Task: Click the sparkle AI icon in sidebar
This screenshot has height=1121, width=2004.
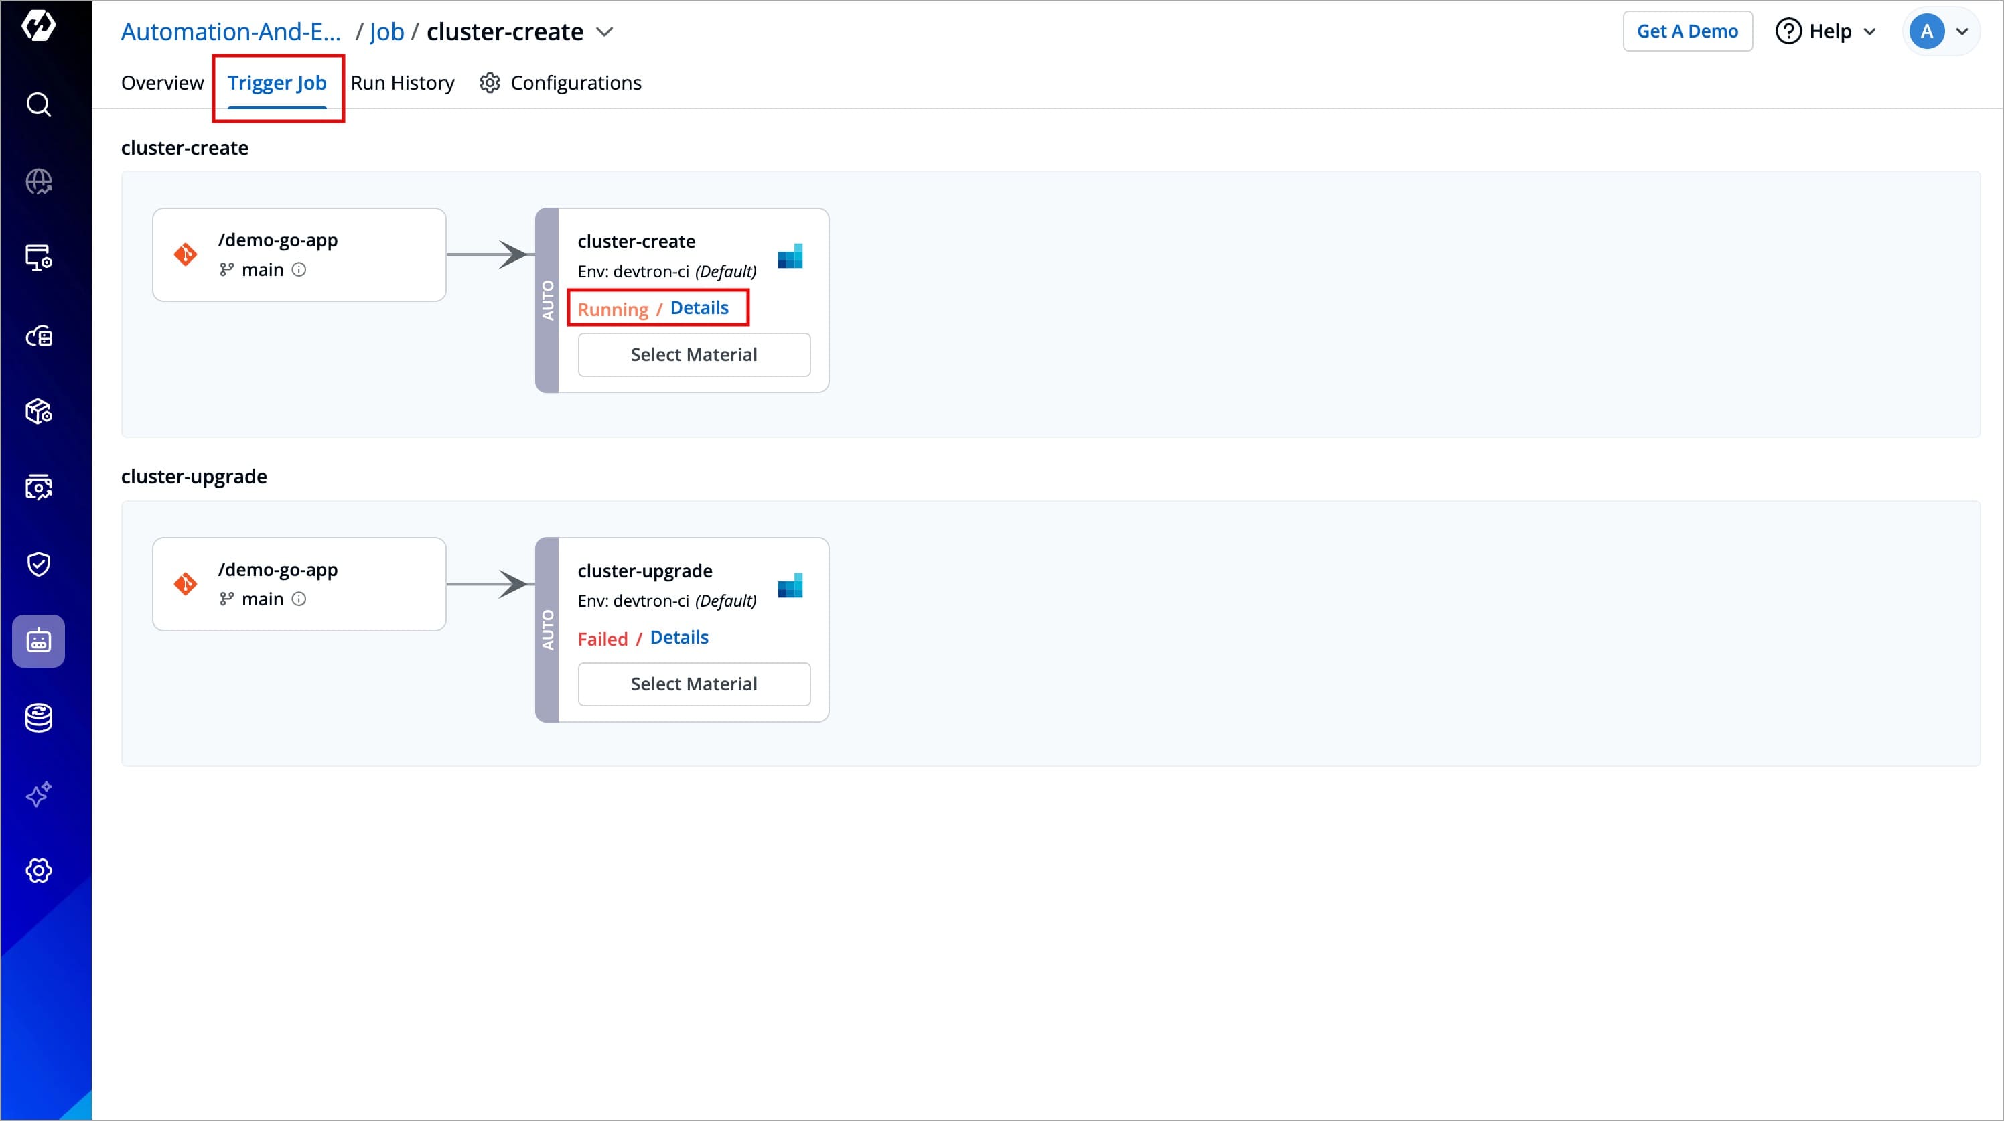Action: point(38,794)
